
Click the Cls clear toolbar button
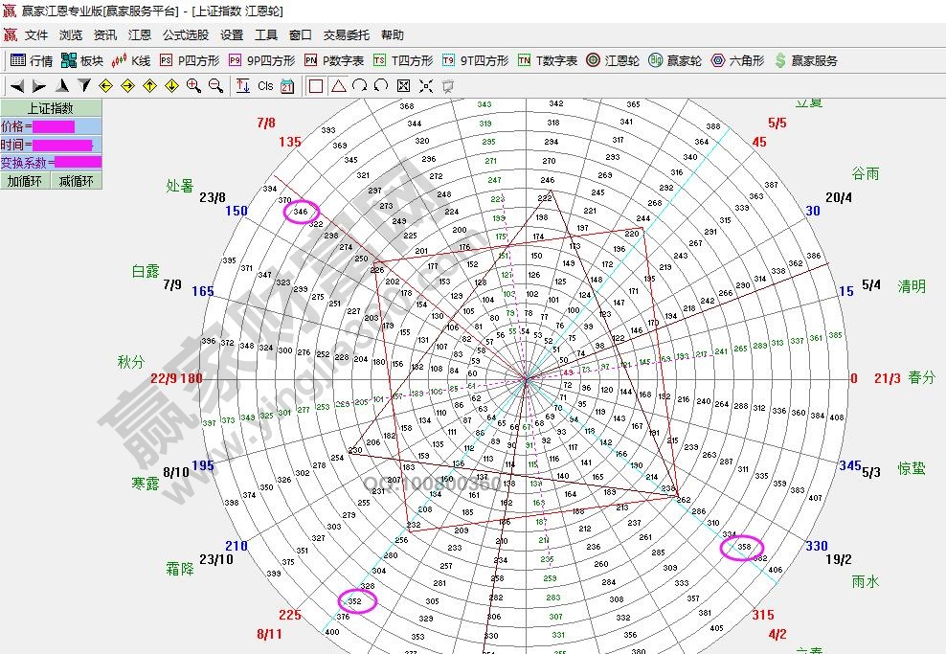pos(265,86)
